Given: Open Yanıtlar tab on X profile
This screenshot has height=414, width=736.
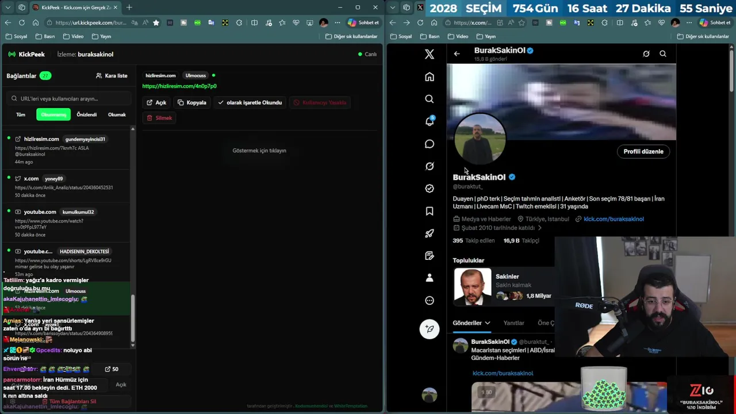Looking at the screenshot, I should point(513,323).
